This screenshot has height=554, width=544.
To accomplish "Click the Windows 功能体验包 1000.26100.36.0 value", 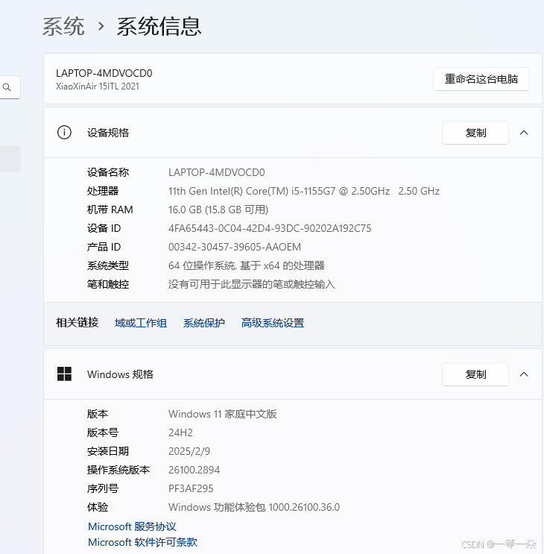I will pos(254,507).
